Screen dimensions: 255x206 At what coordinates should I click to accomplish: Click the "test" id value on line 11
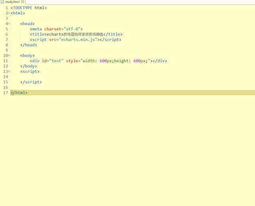[x=56, y=61]
